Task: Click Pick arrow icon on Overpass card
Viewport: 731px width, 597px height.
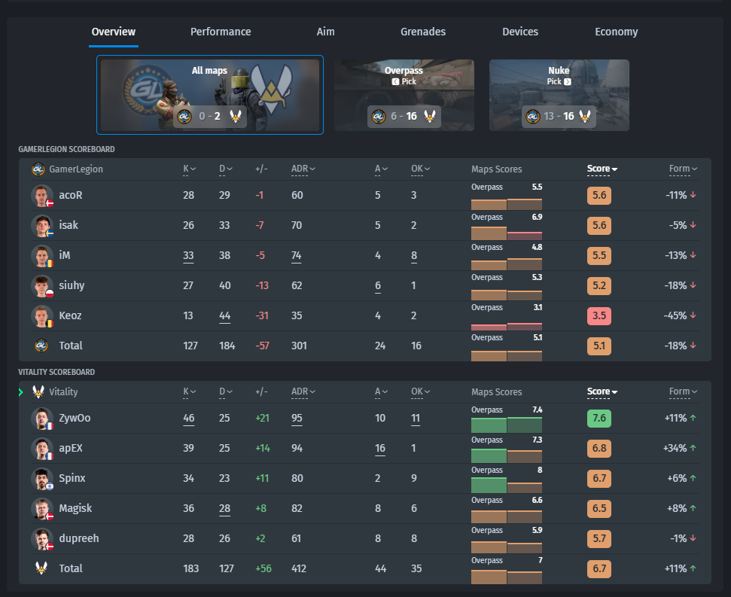Action: 396,81
